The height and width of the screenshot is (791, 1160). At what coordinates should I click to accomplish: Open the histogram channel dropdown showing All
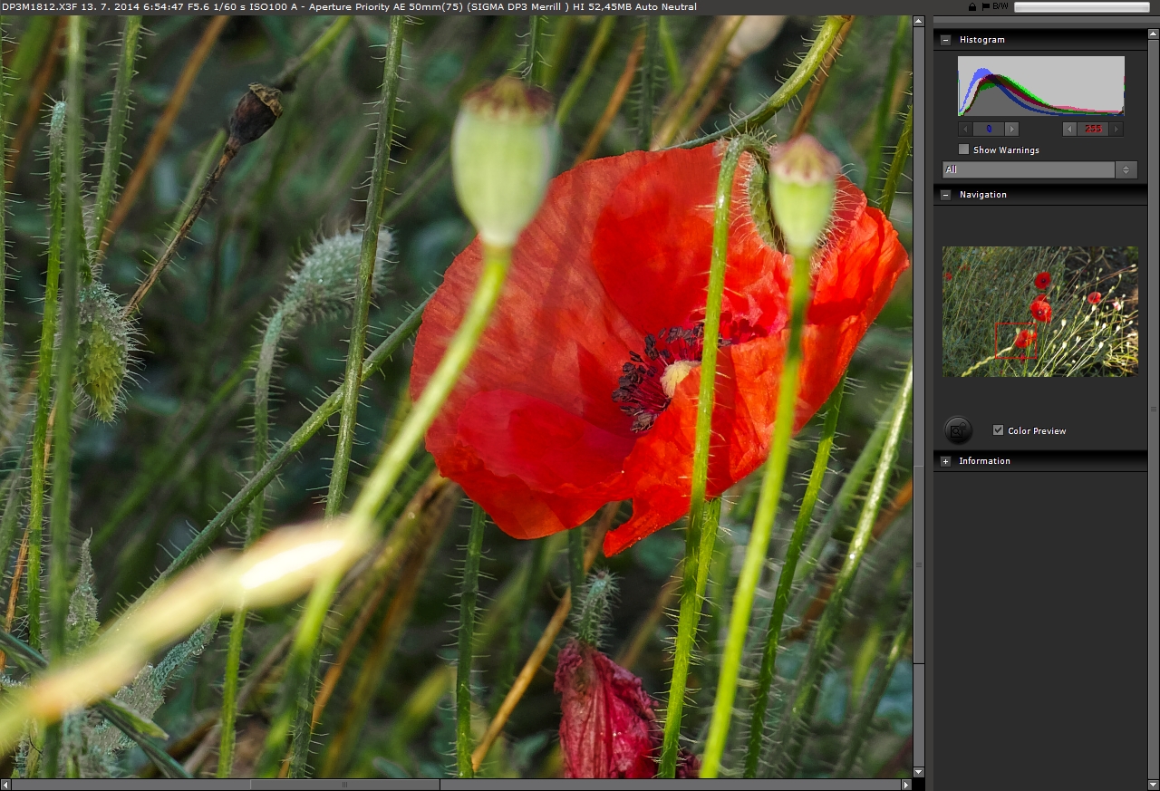(x=1039, y=169)
